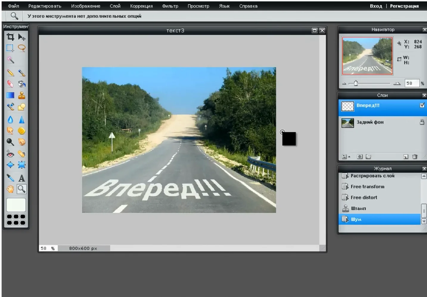The width and height of the screenshot is (427, 297).
Task: Select the Paint Bucket tool
Action: (x=21, y=84)
